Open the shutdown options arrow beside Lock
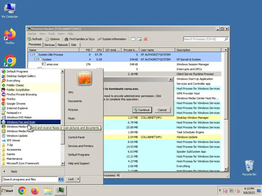Image resolution: width=262 pixels, height=196 pixels. (78, 179)
